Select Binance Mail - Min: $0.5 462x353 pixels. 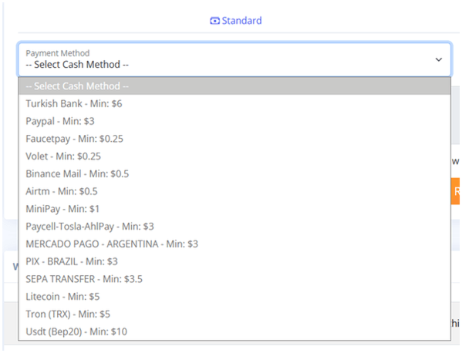234,173
